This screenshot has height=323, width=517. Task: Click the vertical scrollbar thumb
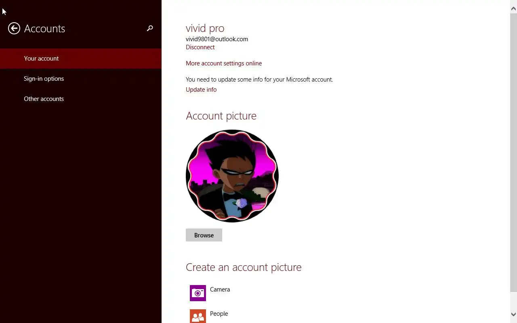tap(514, 152)
